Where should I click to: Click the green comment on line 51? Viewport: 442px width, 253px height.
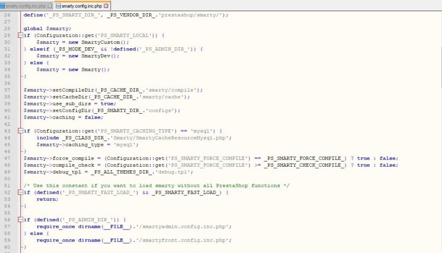tap(156, 186)
